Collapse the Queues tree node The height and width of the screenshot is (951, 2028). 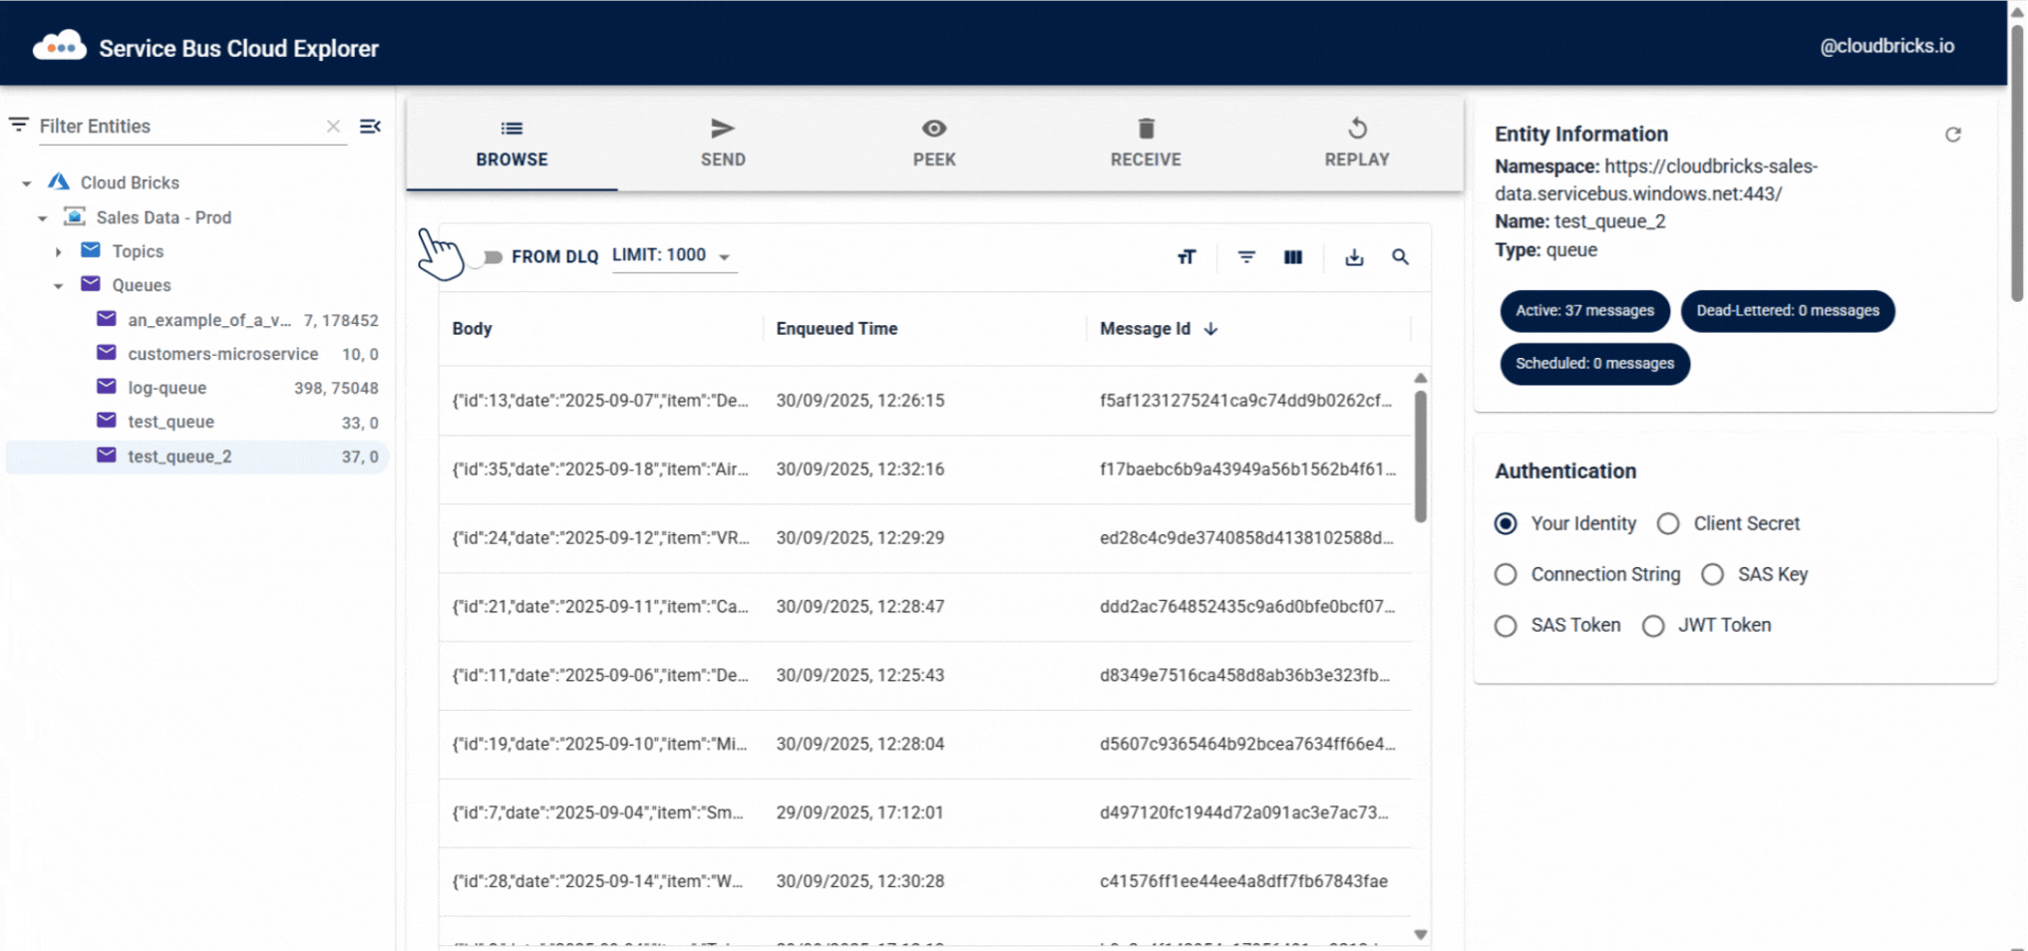click(x=58, y=286)
